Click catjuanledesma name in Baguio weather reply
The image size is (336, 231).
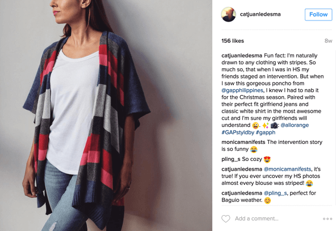[242, 193]
